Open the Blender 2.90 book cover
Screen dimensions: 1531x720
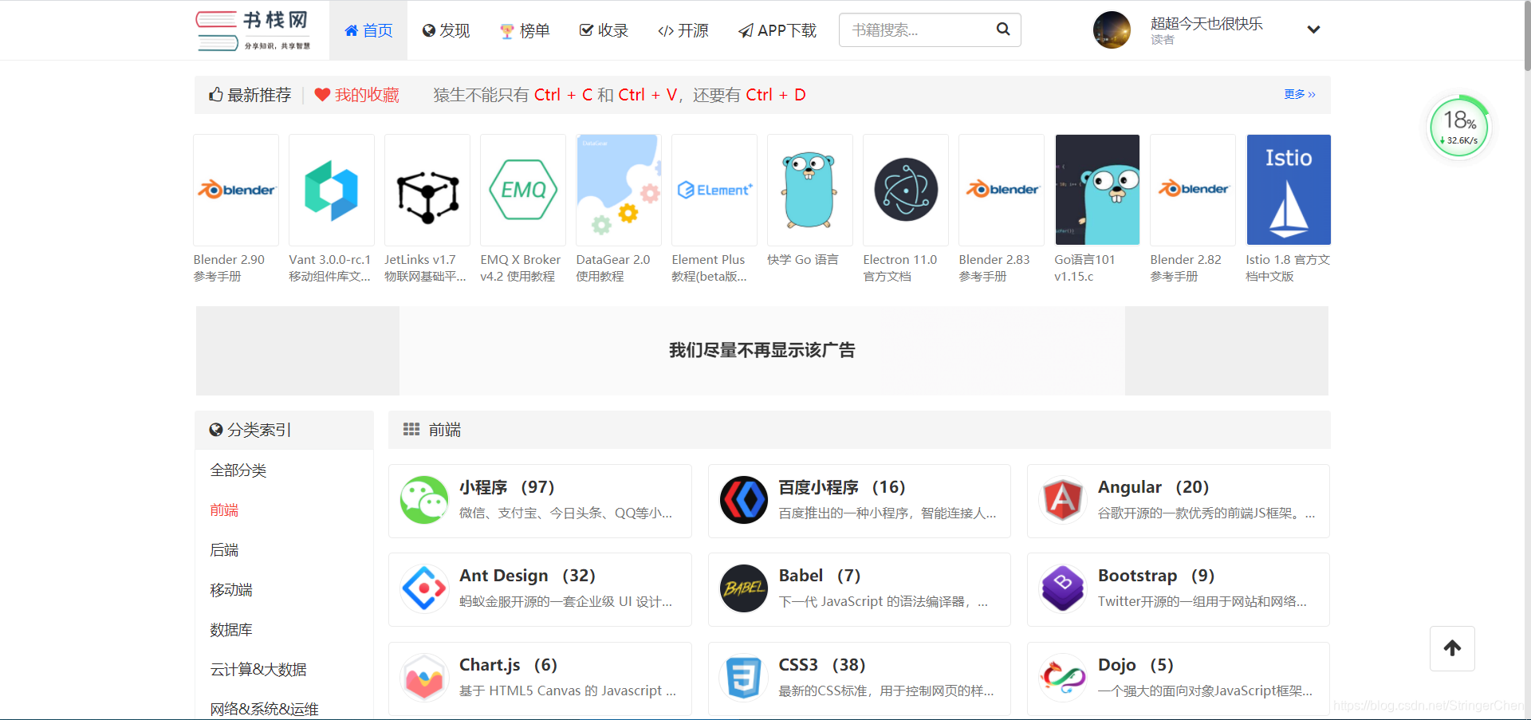coord(236,190)
